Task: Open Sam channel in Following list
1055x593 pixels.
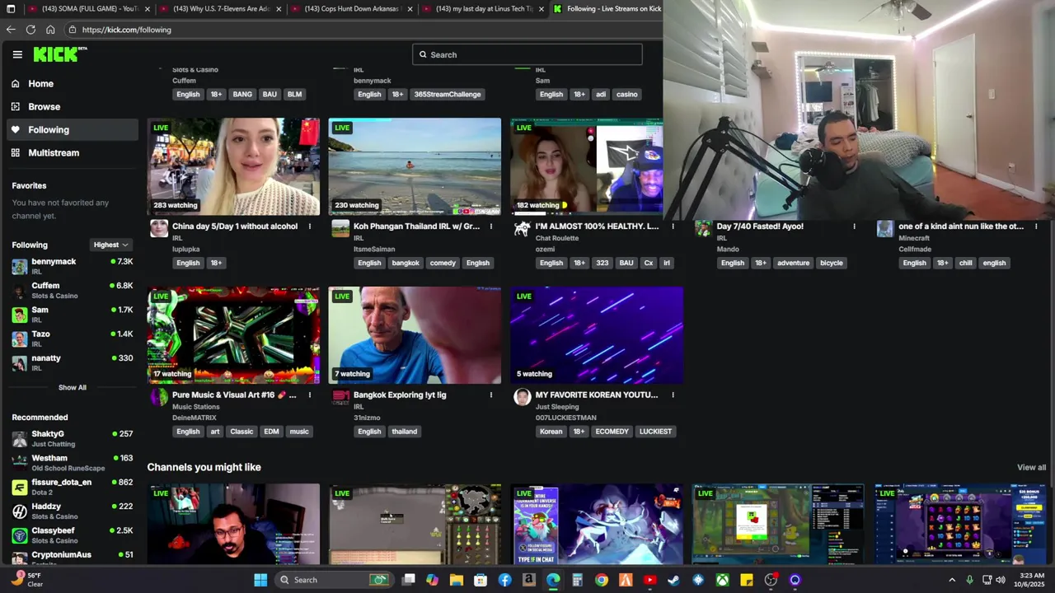Action: (x=73, y=314)
